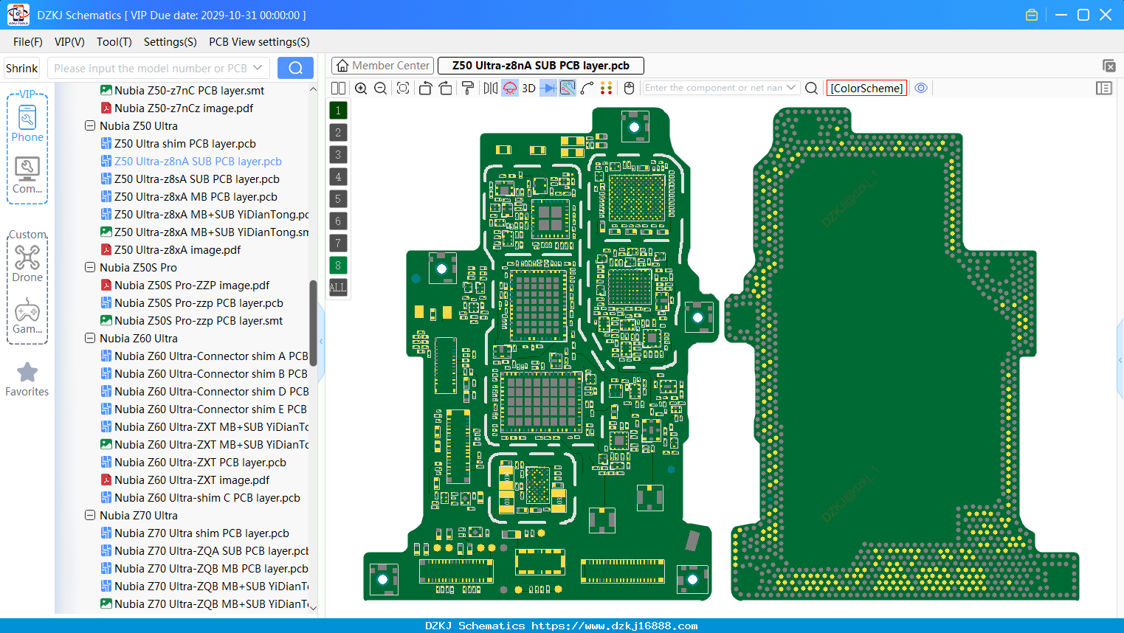Select PCB layer 1

[338, 110]
